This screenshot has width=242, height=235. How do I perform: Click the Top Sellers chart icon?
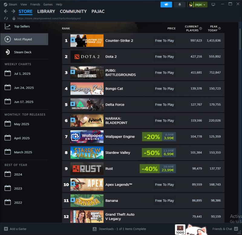8,26
